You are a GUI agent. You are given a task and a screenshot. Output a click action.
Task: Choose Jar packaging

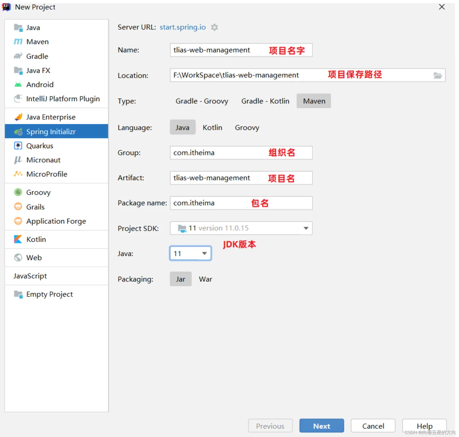181,279
